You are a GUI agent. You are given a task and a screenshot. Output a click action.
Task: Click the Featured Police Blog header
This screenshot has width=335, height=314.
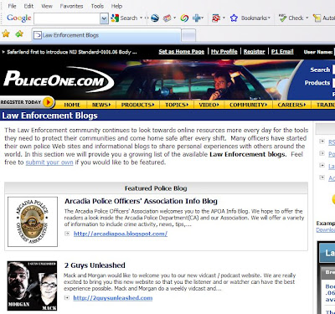pyautogui.click(x=156, y=188)
